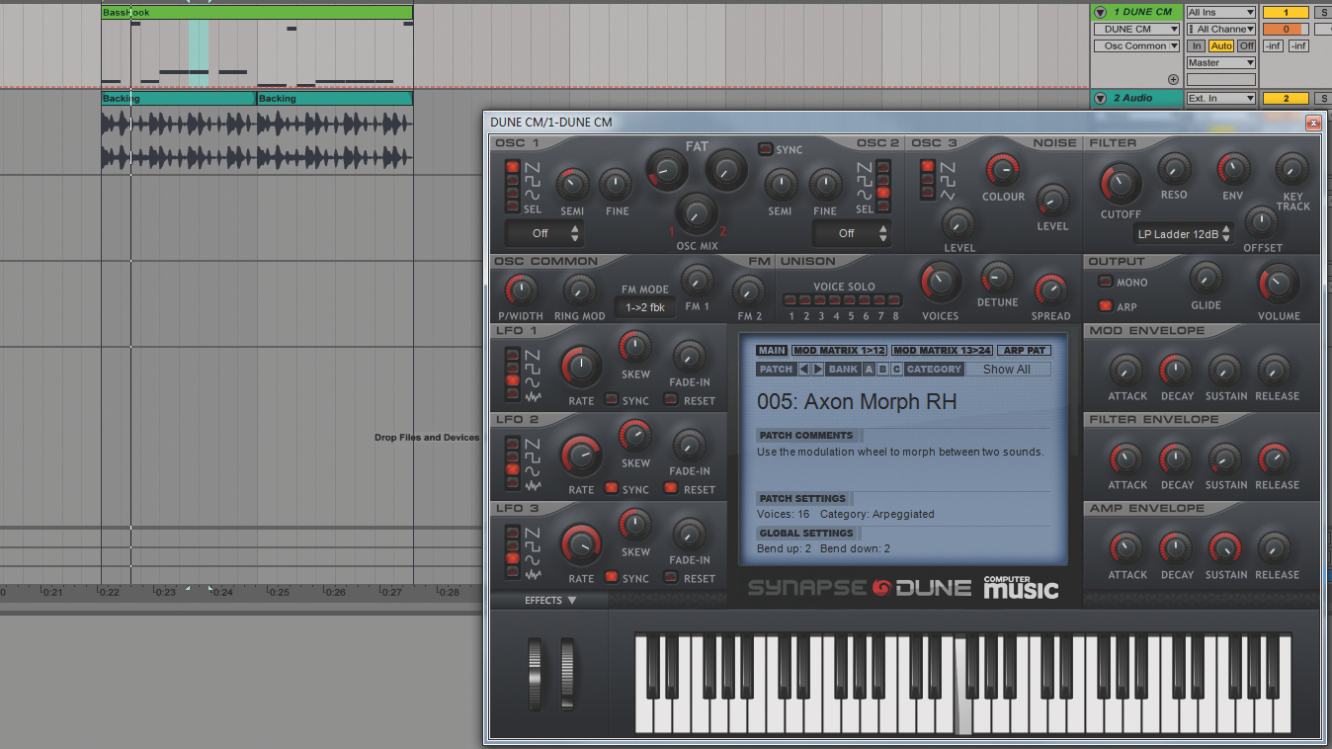1332x749 pixels.
Task: Open the FM MODE 1->2 fbk selector
Action: [644, 307]
